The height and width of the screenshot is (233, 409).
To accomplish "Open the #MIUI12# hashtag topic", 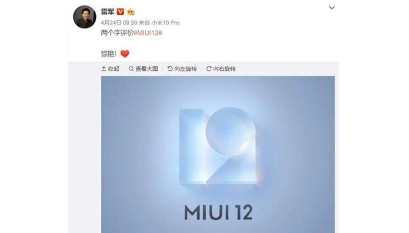I will pos(148,33).
